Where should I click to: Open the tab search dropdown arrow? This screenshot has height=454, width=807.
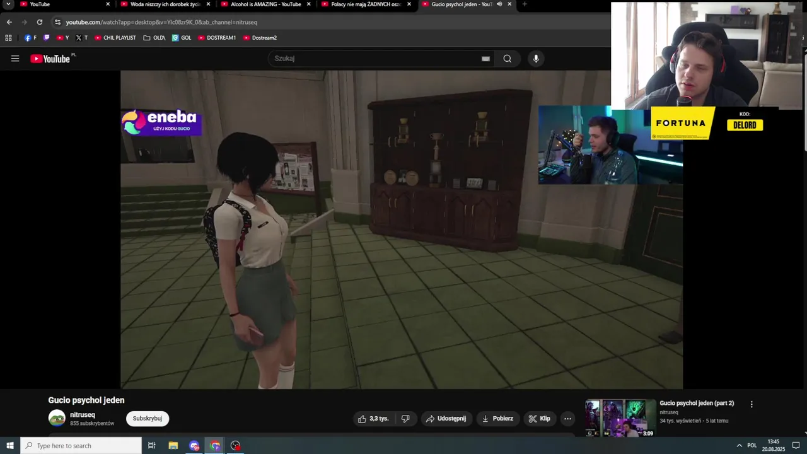(8, 4)
